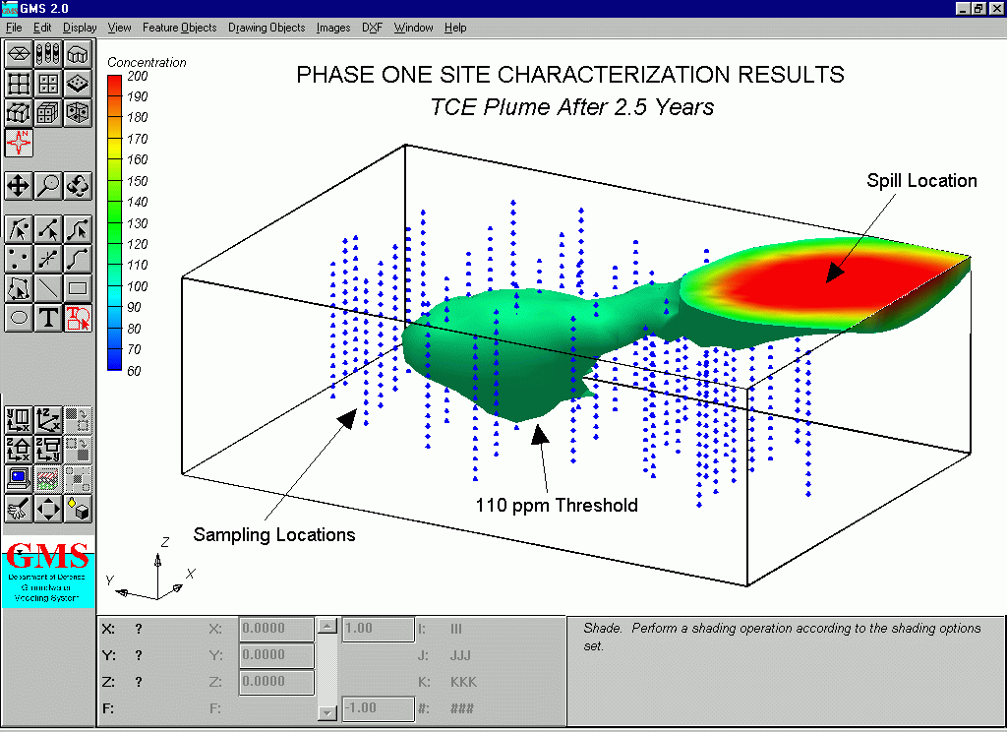Select the Text drawing tool
The width and height of the screenshot is (1007, 732).
click(48, 318)
